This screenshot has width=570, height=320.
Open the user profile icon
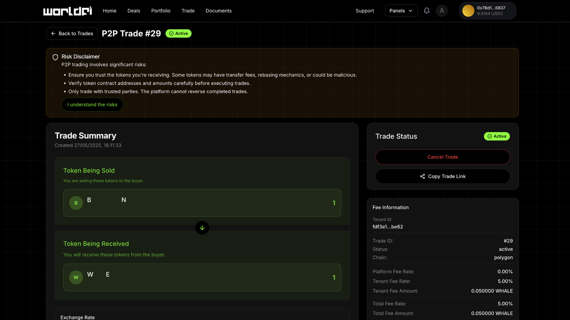(x=442, y=11)
